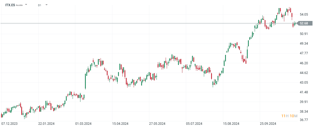Click the 52.68 current price tag
The height and width of the screenshot is (128, 316).
click(304, 23)
